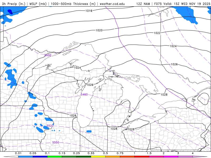Pick the red 1 inch precipitation swatch
211x158 pixels.
click(x=142, y=157)
